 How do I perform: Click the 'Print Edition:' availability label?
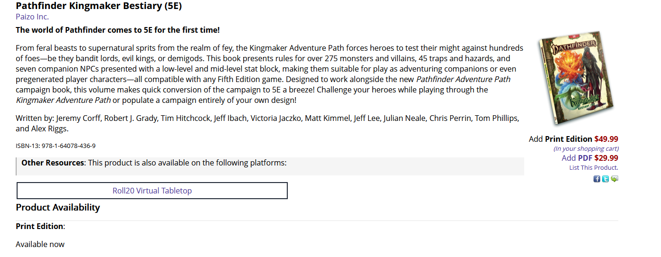(x=40, y=226)
